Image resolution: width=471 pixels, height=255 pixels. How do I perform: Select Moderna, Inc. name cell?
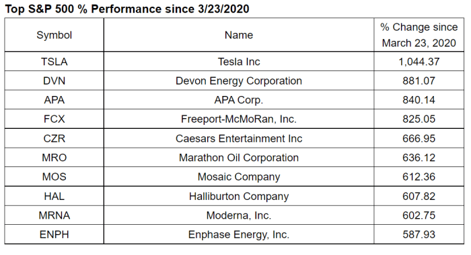point(239,215)
